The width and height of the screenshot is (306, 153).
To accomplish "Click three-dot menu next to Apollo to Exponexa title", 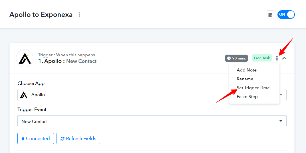I will pos(79,15).
